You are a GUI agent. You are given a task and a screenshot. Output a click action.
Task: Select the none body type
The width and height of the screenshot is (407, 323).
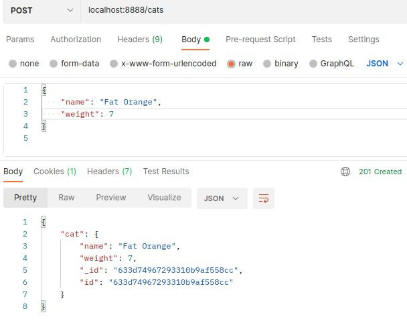click(13, 64)
